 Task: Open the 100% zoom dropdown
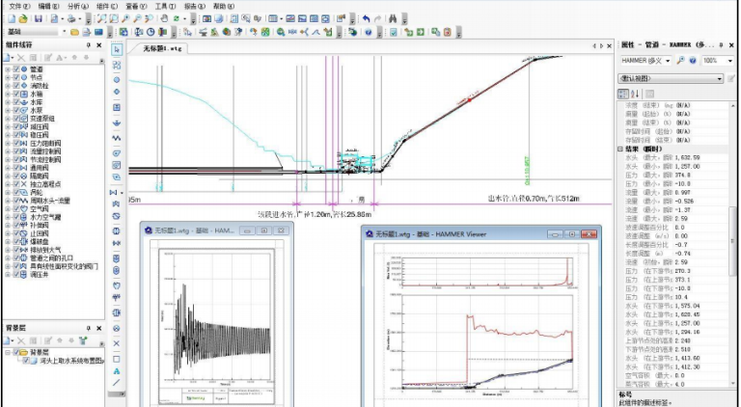tap(730, 61)
